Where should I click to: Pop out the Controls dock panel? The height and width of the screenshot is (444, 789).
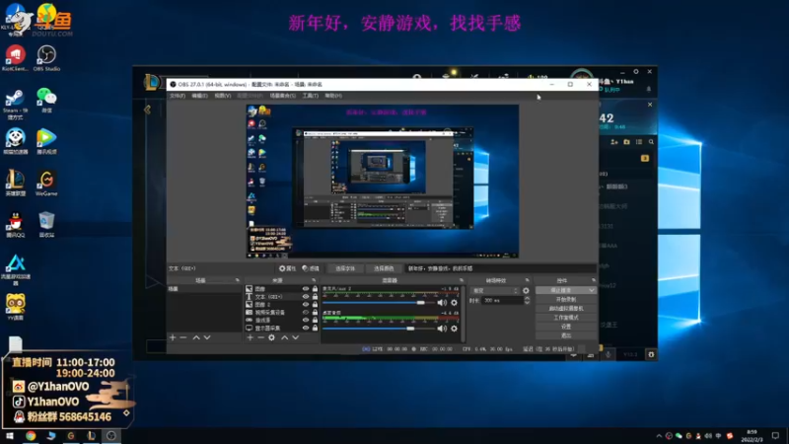point(594,280)
